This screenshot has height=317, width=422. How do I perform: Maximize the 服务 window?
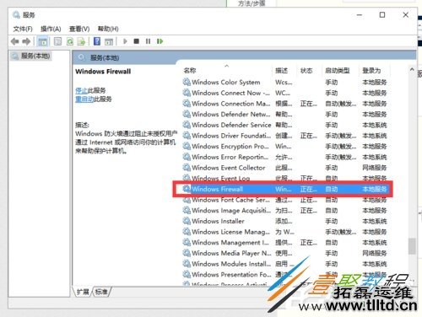pos(382,15)
